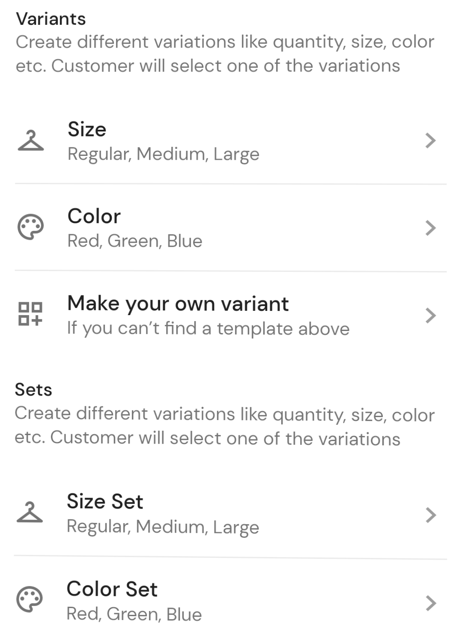Click the hanger icon beside Size
The image size is (462, 629).
[x=31, y=141]
